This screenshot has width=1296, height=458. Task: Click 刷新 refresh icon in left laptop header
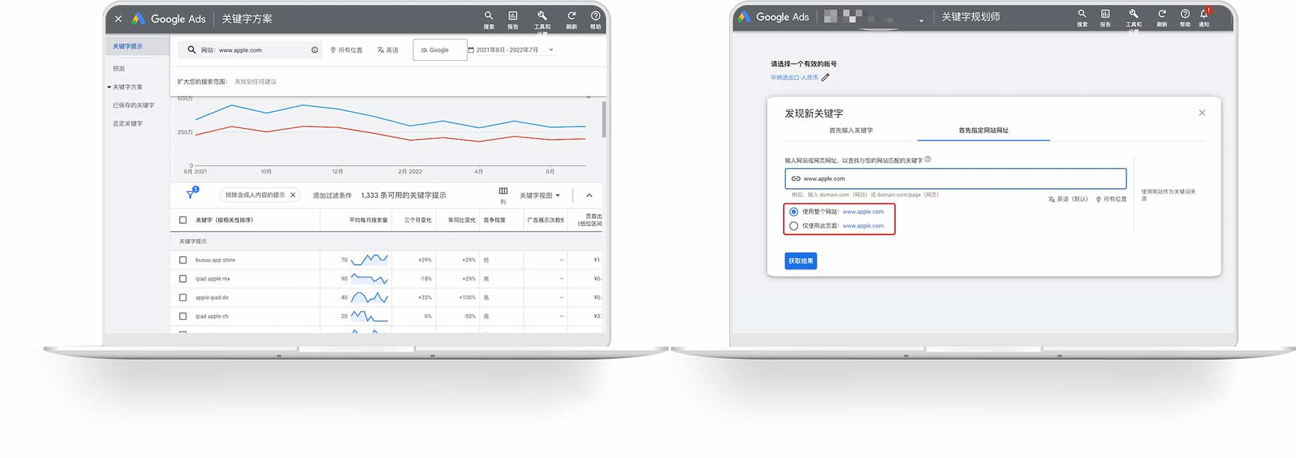(571, 15)
